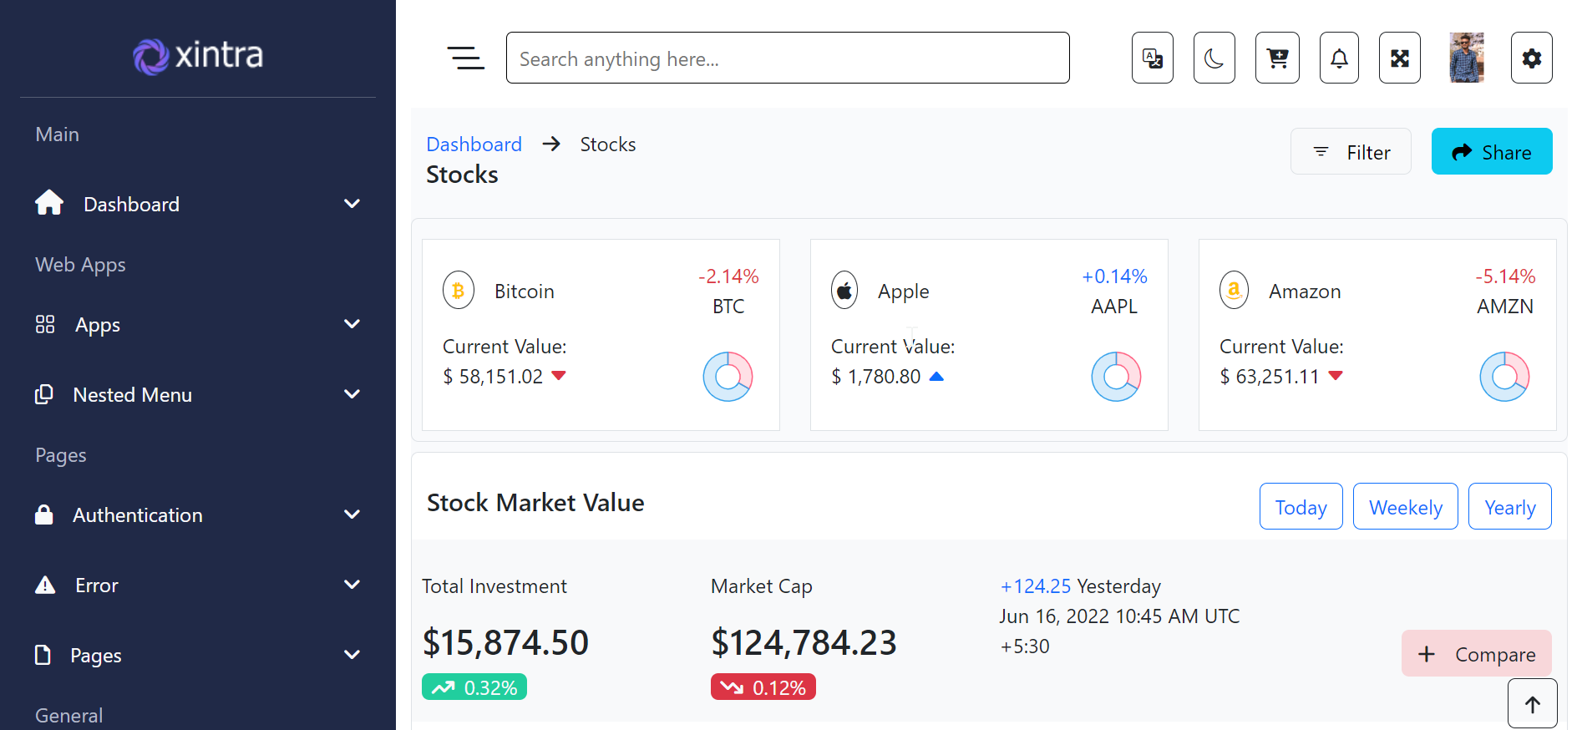Click the user profile avatar
The image size is (1577, 730).
click(x=1466, y=58)
